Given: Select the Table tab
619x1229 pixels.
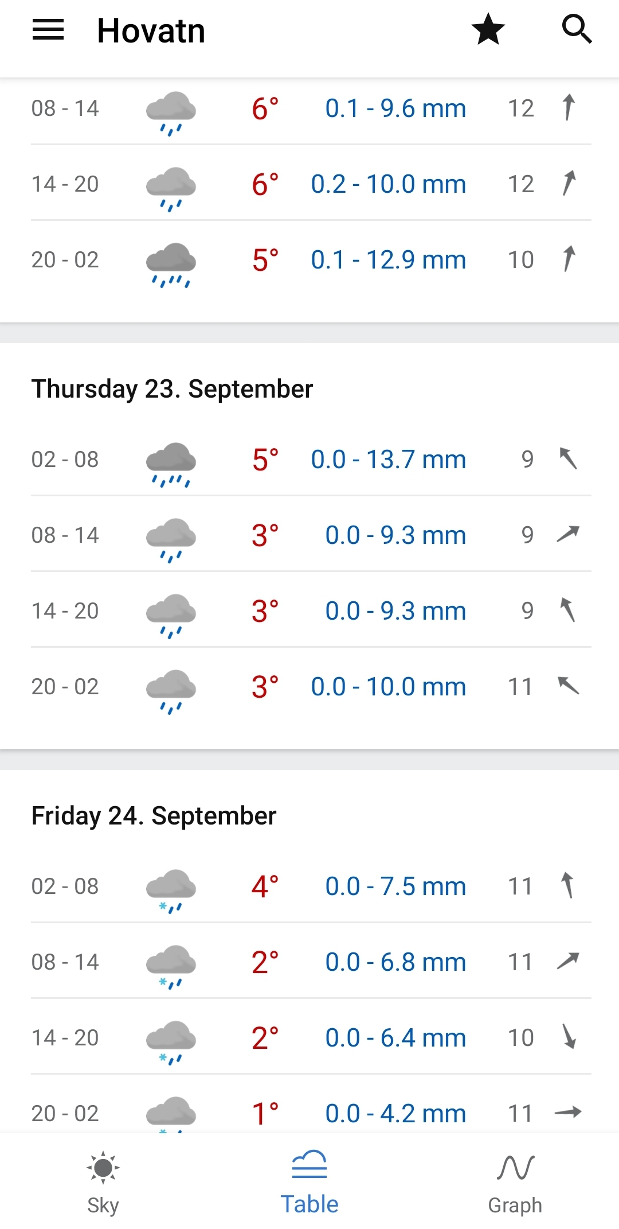Looking at the screenshot, I should (309, 1183).
